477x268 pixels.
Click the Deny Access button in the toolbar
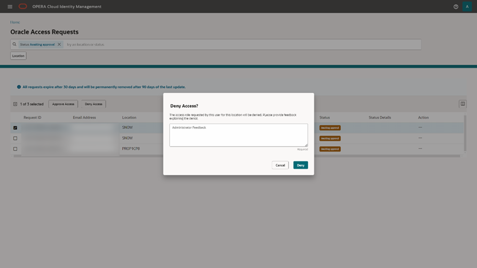93,104
